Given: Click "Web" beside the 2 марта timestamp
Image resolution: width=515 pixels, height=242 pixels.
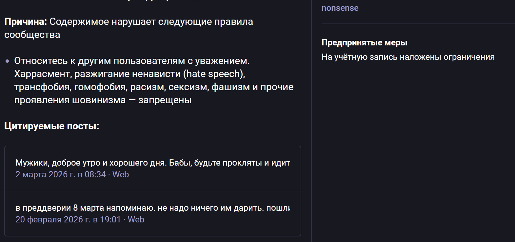Looking at the screenshot, I should point(121,174).
